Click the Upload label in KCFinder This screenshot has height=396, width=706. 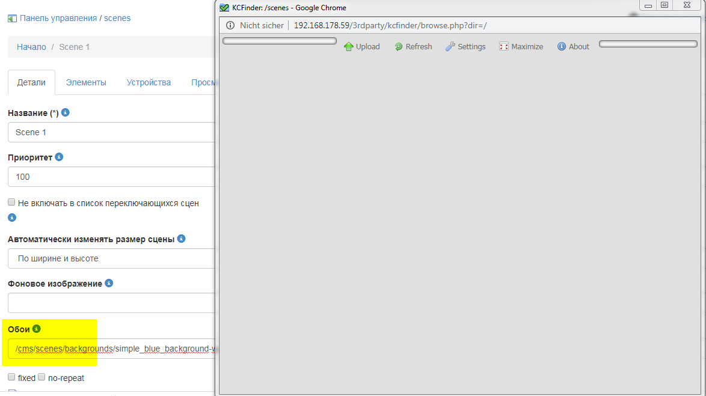[368, 46]
